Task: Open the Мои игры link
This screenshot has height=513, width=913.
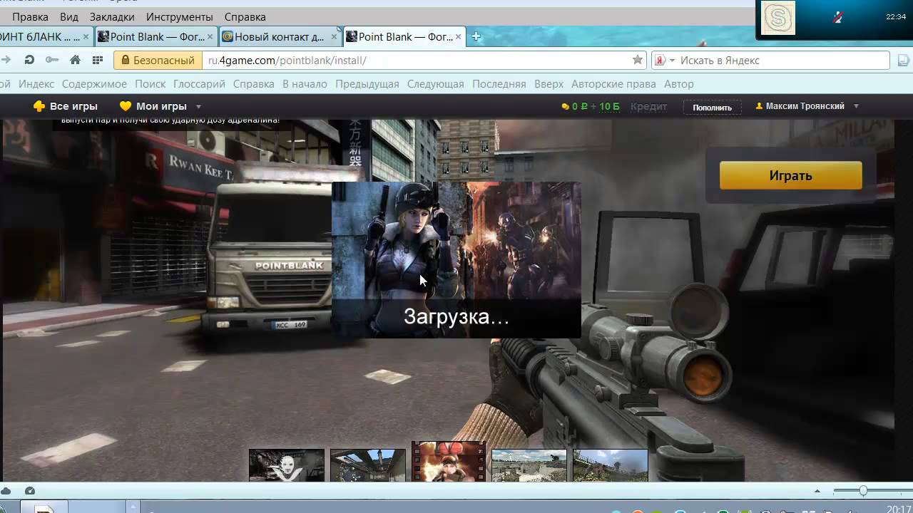Action: click(x=153, y=106)
